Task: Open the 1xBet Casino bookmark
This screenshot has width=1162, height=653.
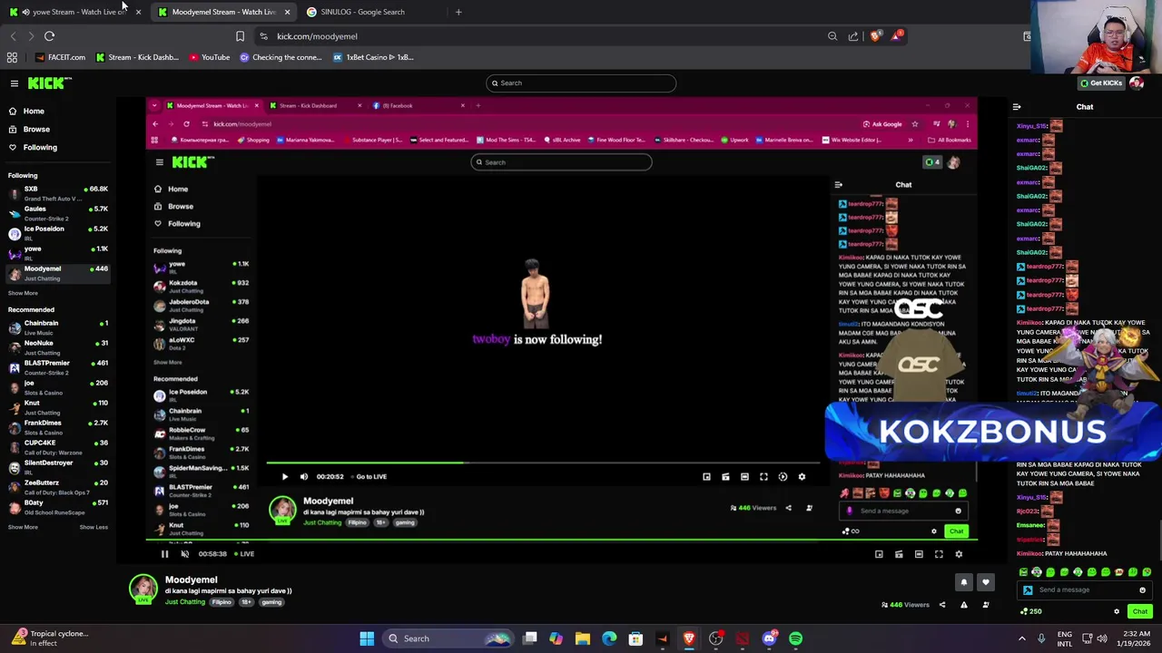Action: (373, 57)
